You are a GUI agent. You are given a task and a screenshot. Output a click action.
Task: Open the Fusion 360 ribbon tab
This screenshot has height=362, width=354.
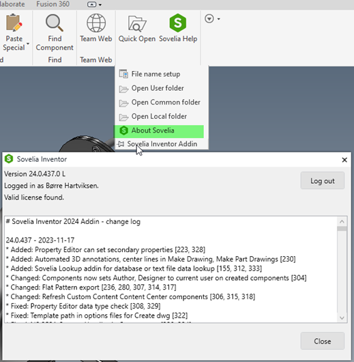click(53, 4)
